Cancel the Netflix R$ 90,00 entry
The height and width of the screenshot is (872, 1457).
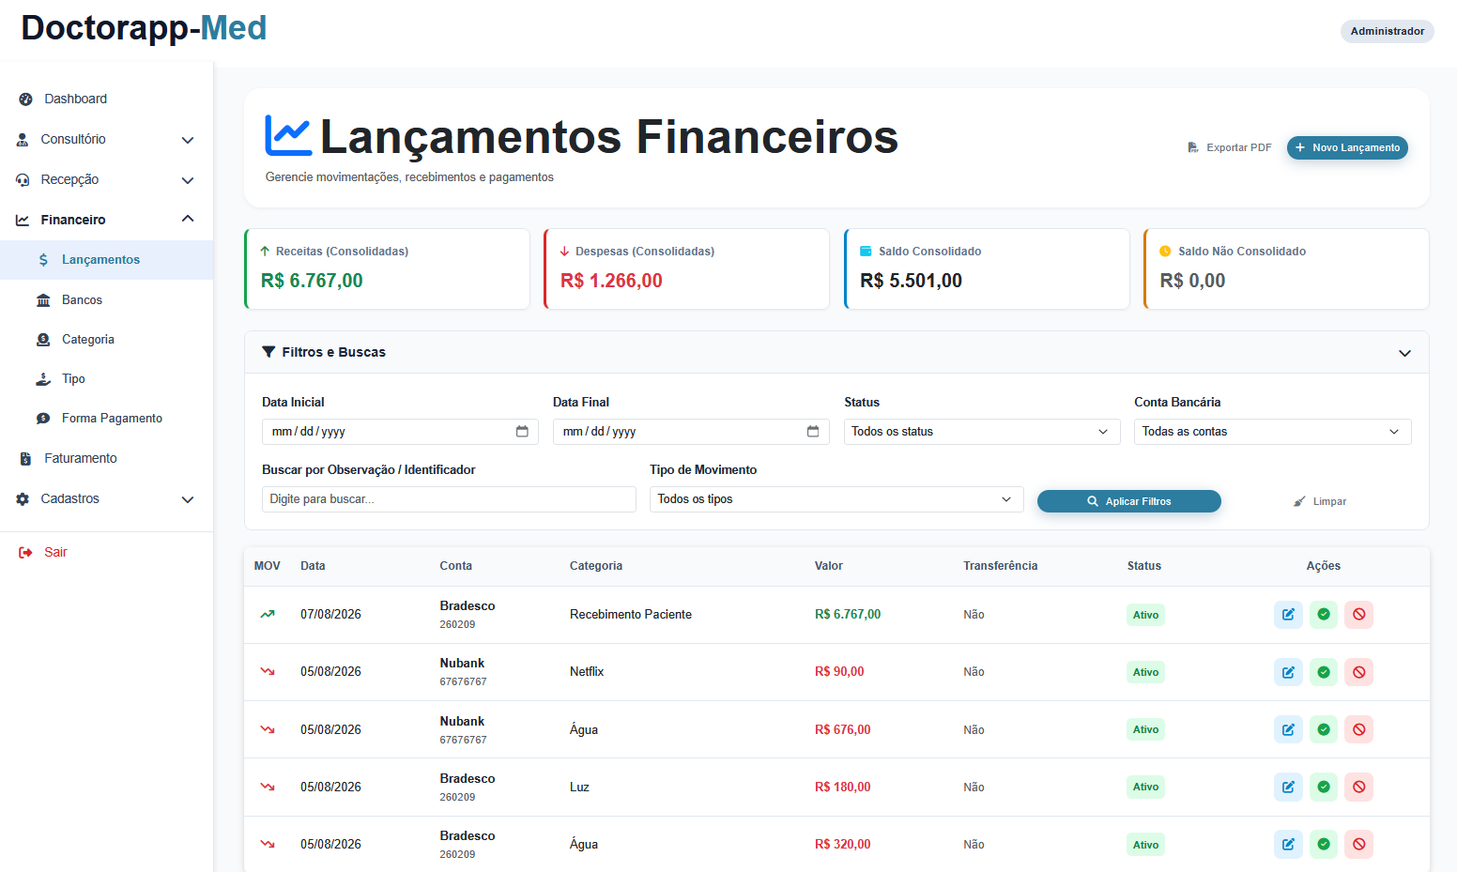(1358, 672)
